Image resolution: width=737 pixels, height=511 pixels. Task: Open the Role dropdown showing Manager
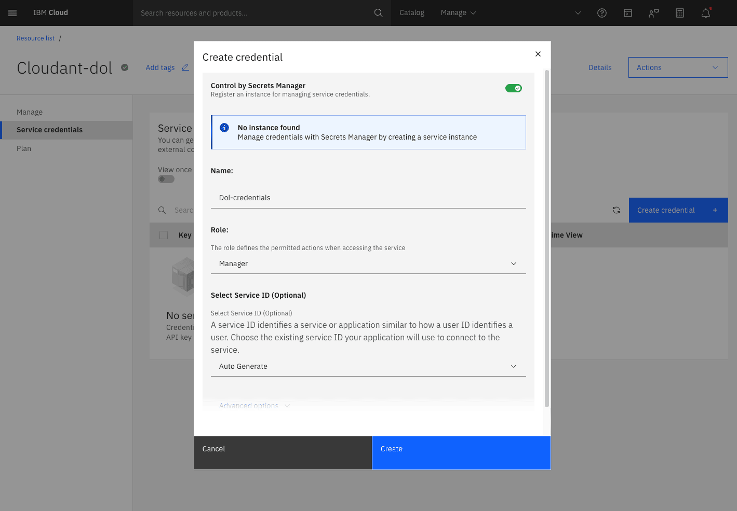[368, 264]
